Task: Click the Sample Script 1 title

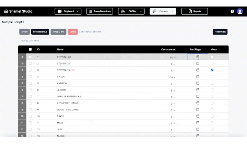Action: tap(13, 22)
